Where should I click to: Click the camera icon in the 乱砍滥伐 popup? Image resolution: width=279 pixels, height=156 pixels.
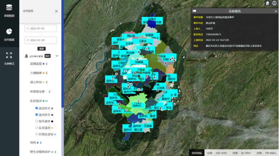pos(194,11)
